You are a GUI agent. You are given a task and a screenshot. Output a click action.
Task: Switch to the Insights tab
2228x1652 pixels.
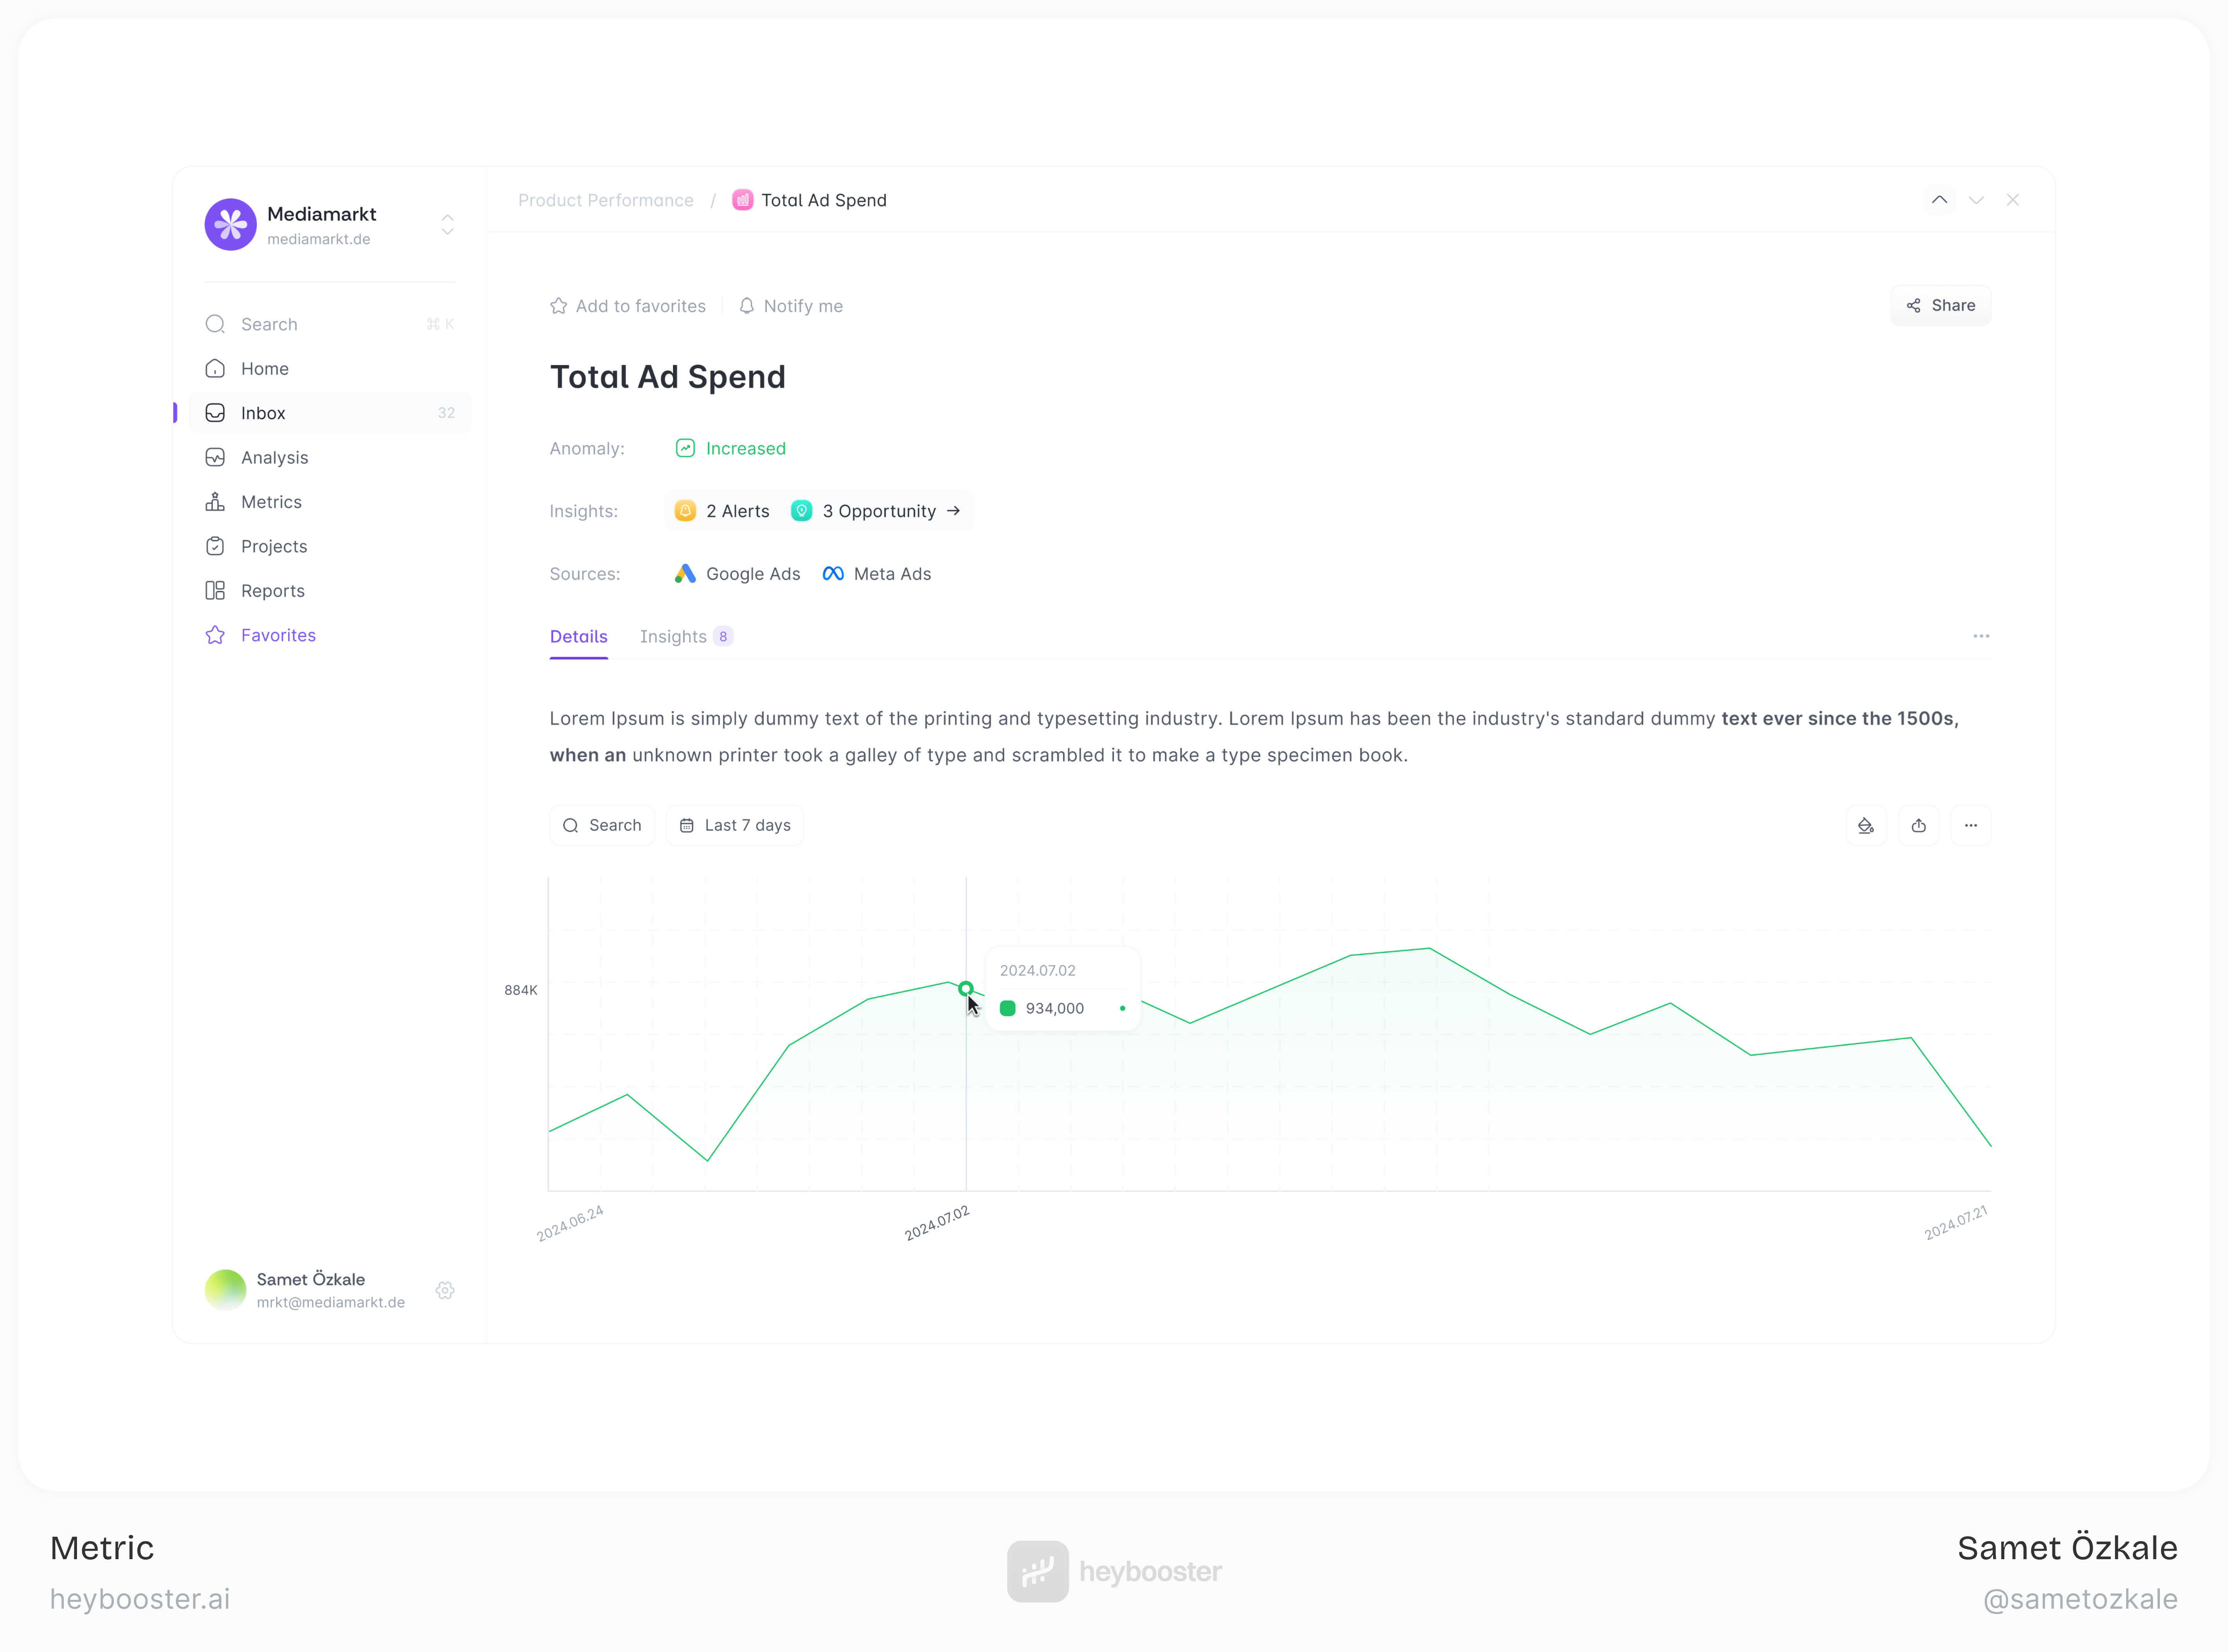click(x=674, y=636)
